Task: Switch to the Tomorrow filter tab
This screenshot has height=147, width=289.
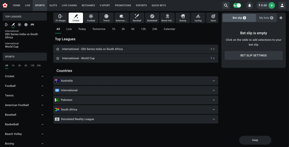Action: (x=99, y=29)
